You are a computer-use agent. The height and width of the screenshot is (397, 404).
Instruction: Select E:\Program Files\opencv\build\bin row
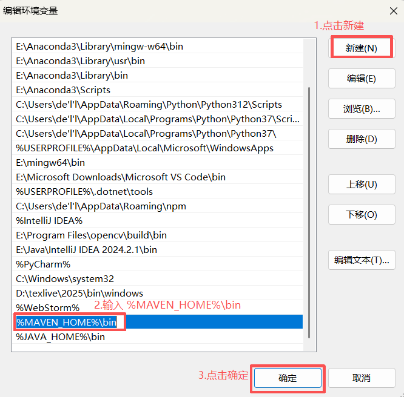tap(158, 235)
